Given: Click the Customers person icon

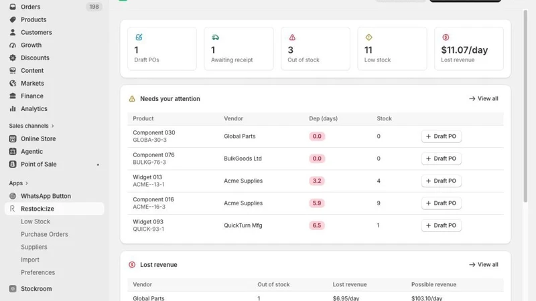Looking at the screenshot, I should point(13,32).
